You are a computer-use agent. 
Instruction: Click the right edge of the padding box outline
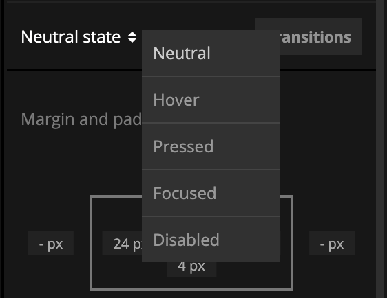[292, 243]
